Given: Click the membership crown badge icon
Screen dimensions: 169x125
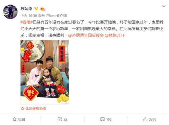Looking at the screenshot, I should point(42,9).
